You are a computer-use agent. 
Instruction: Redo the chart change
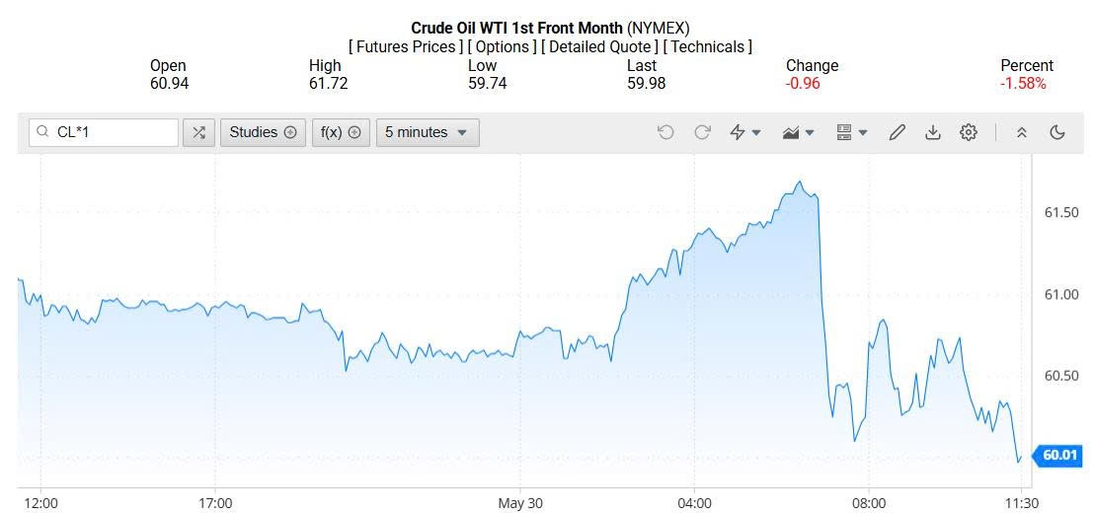click(x=702, y=132)
